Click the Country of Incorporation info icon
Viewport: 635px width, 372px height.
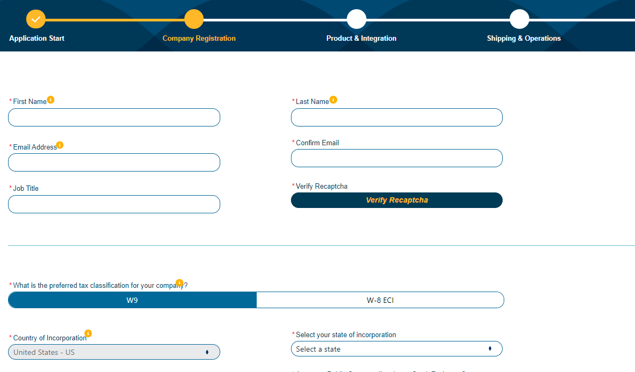(88, 333)
